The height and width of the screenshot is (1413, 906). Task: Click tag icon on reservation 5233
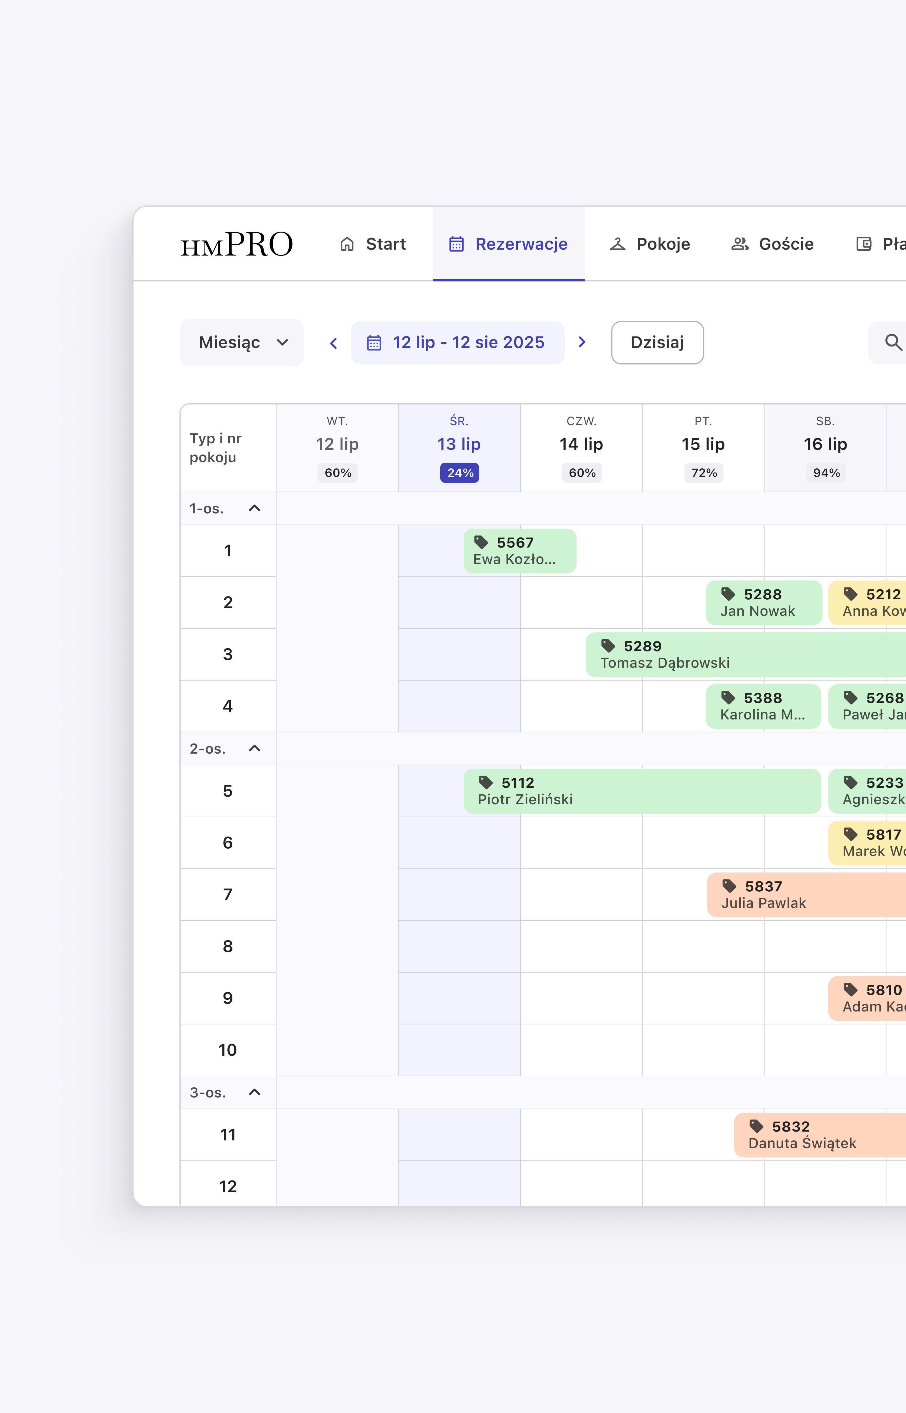[x=851, y=782]
